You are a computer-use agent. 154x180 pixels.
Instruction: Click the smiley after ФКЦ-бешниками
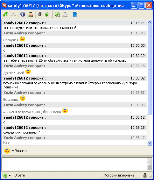(65, 111)
